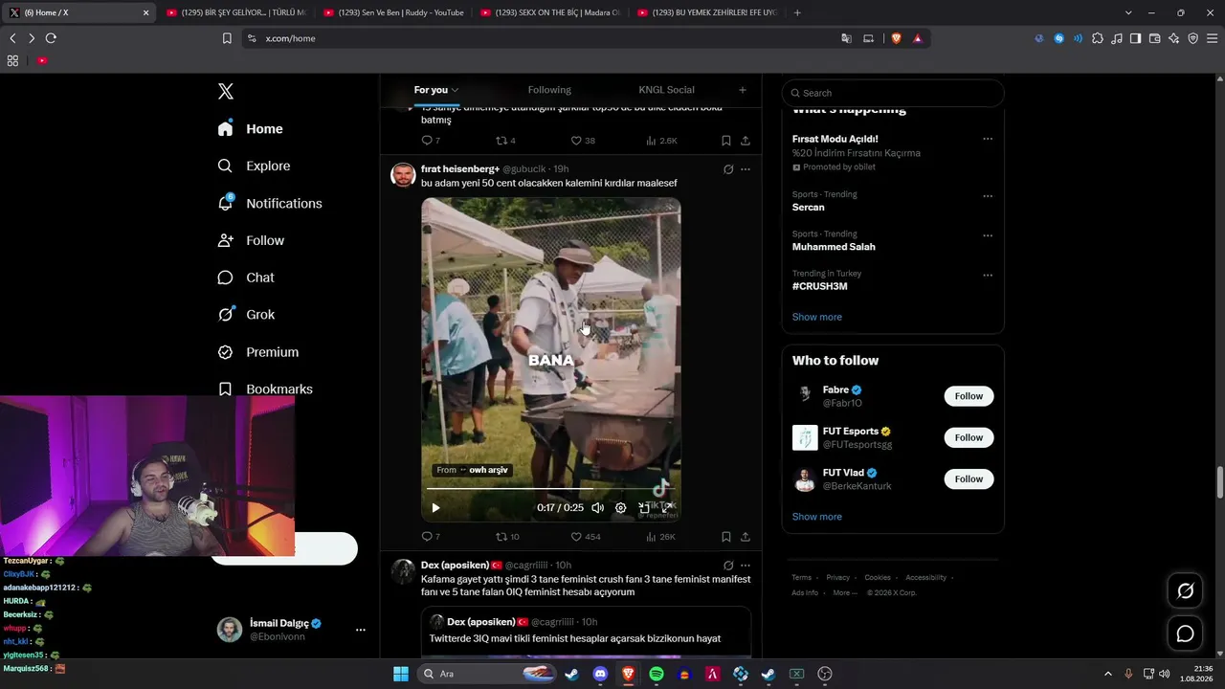
Task: Follow FUT Vlad
Action: click(x=969, y=478)
